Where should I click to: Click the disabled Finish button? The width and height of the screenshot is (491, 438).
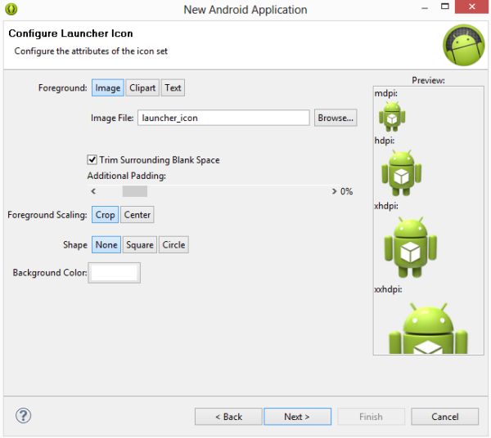tap(371, 417)
